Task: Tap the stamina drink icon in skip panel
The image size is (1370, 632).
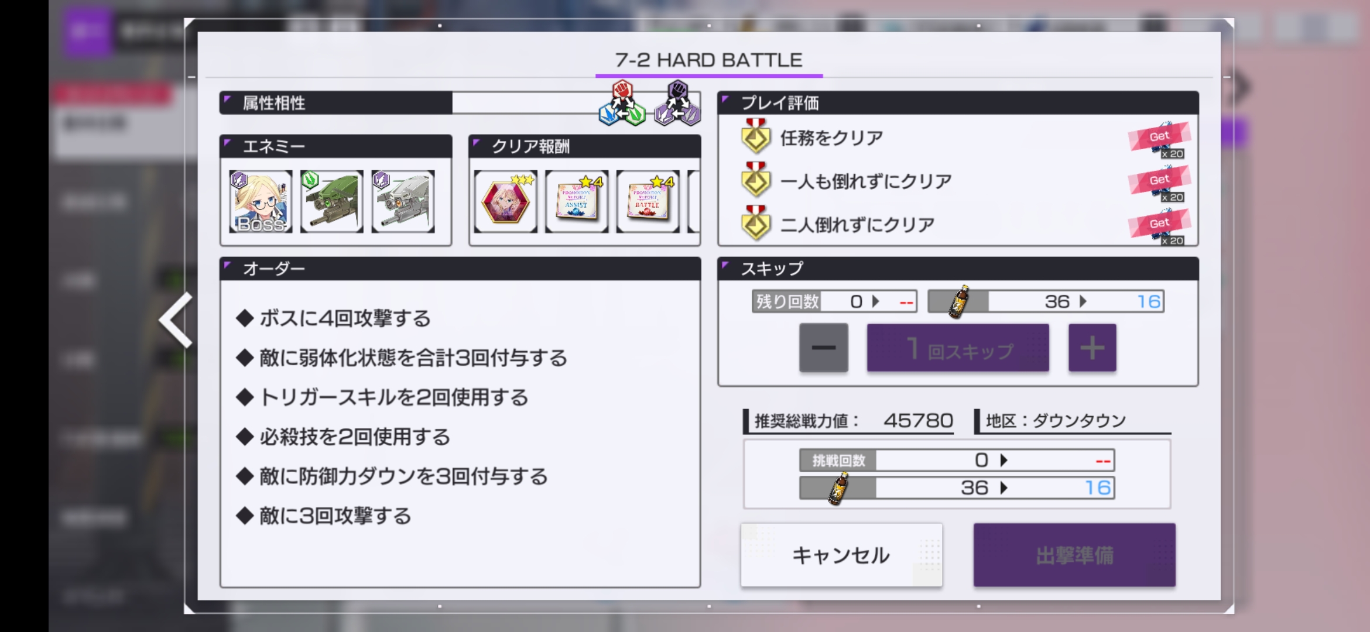Action: point(958,302)
